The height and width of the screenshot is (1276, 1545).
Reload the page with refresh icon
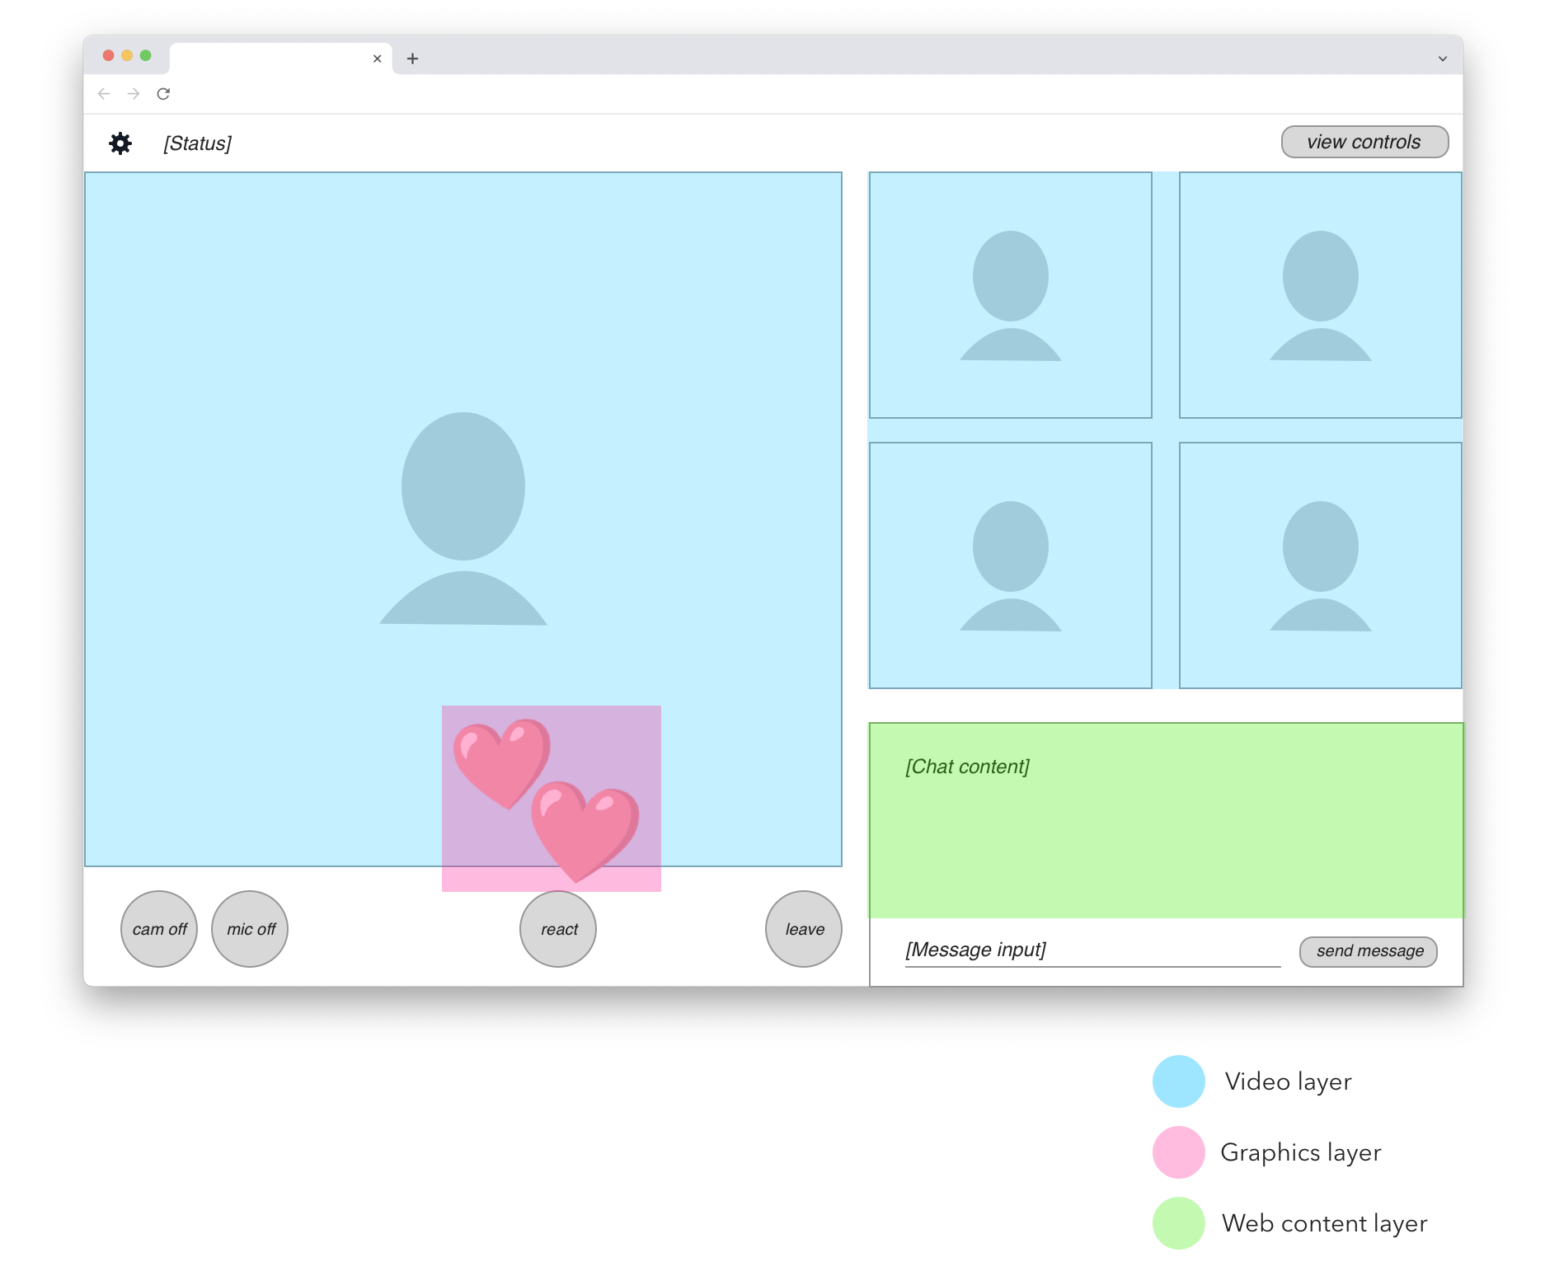tap(163, 94)
